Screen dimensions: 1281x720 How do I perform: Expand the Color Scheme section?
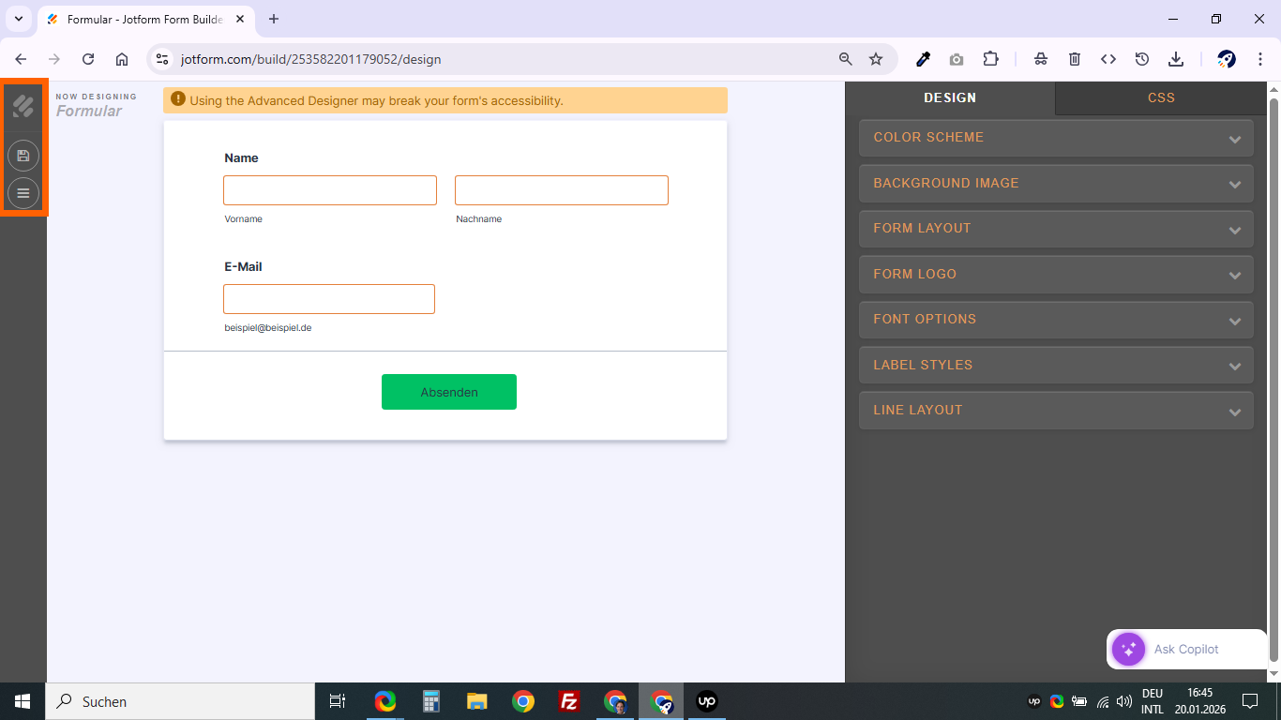coord(1056,138)
